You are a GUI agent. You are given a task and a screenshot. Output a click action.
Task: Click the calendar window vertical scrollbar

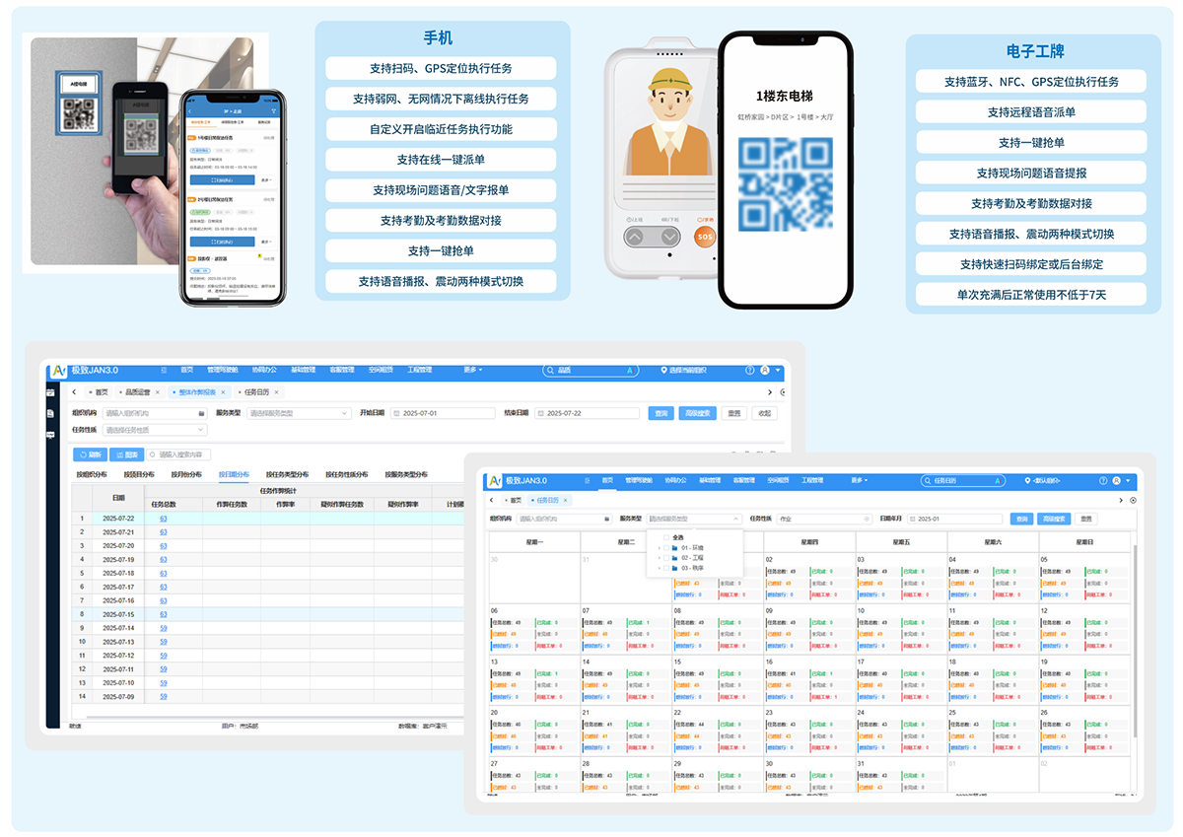pyautogui.click(x=1134, y=641)
